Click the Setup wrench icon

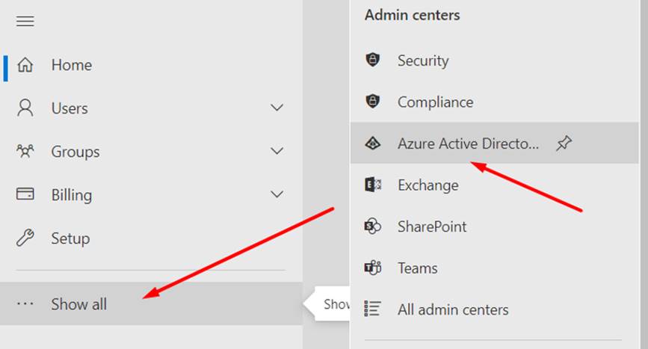click(25, 238)
